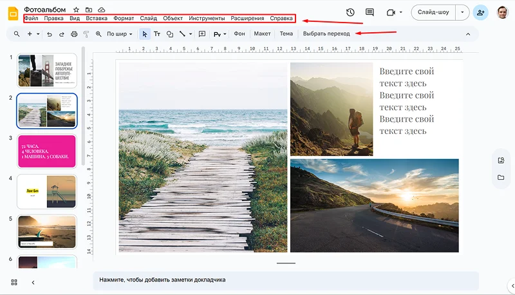Click the Undo arrow in toolbar
This screenshot has height=295, width=515.
click(x=50, y=33)
